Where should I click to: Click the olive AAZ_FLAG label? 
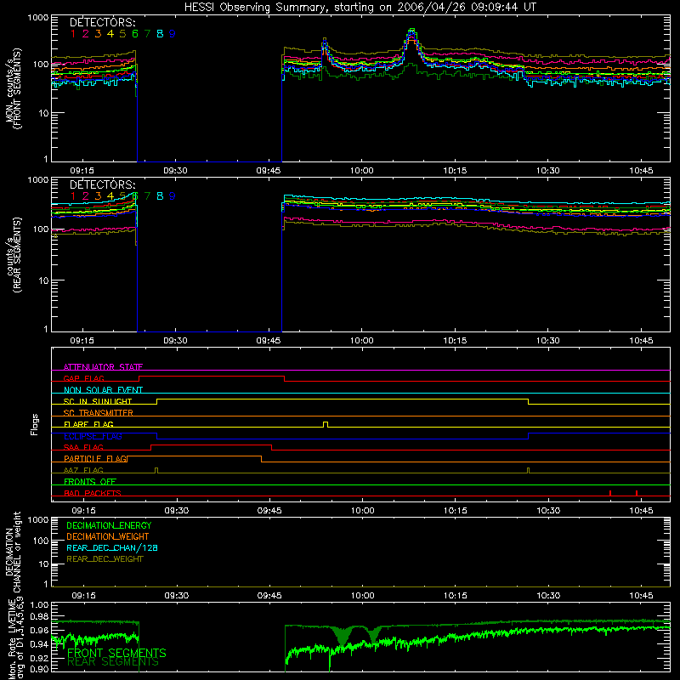pyautogui.click(x=83, y=470)
